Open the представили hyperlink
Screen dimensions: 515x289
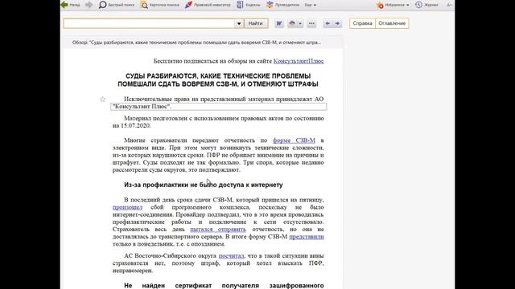coord(307,237)
